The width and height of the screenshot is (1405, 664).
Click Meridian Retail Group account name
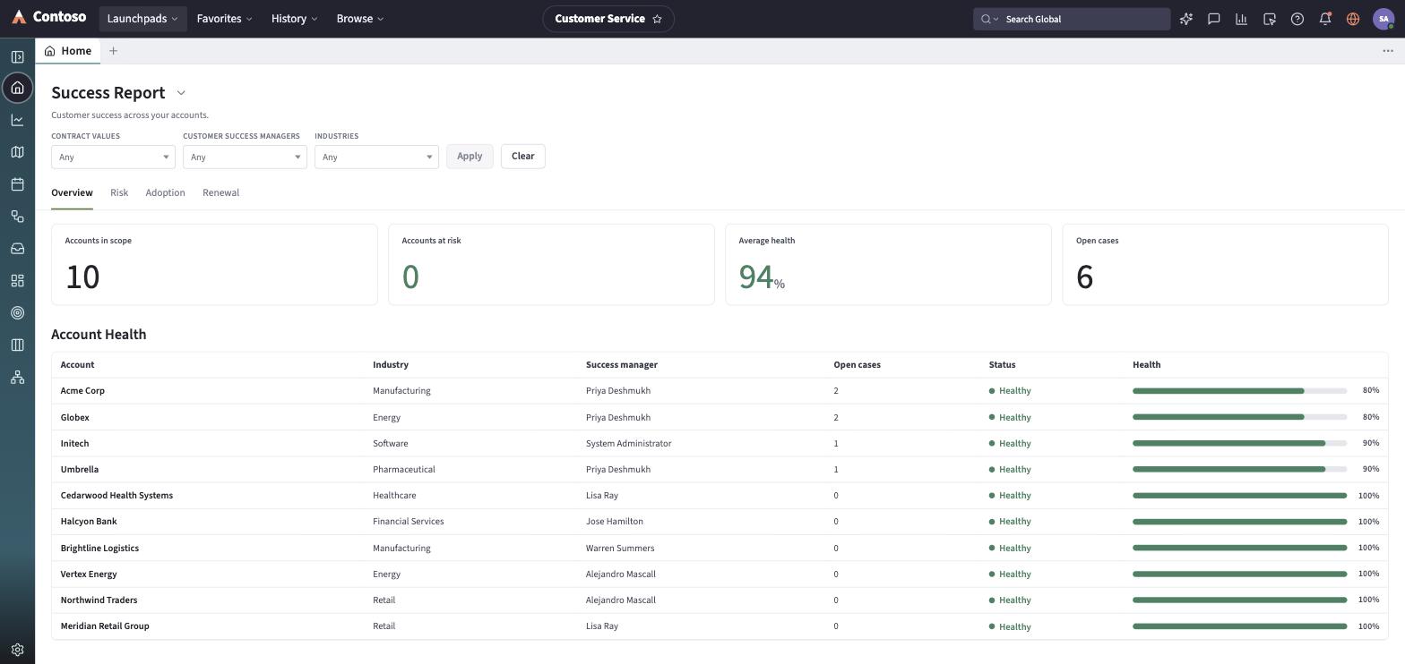tap(105, 626)
